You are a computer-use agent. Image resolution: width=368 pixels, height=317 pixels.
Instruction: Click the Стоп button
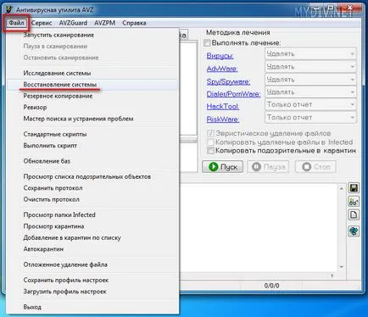click(315, 167)
